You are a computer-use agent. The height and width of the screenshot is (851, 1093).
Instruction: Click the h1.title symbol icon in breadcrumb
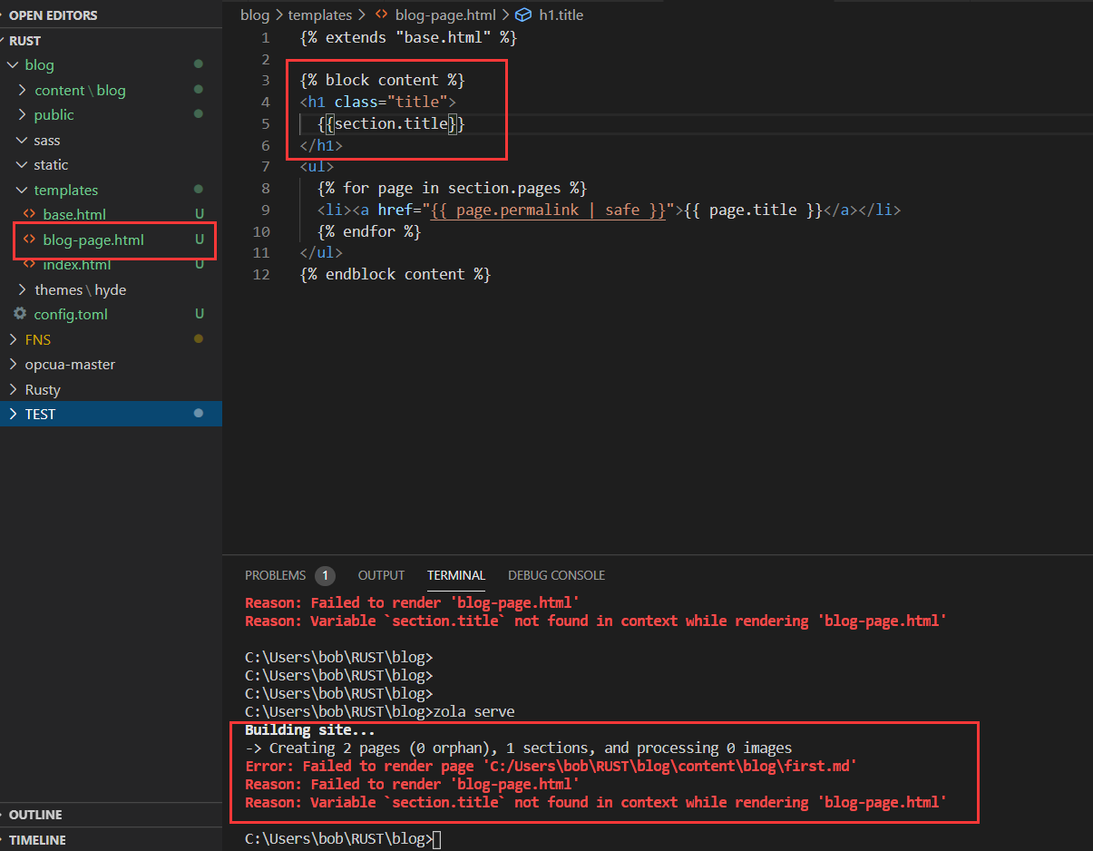[x=523, y=15]
